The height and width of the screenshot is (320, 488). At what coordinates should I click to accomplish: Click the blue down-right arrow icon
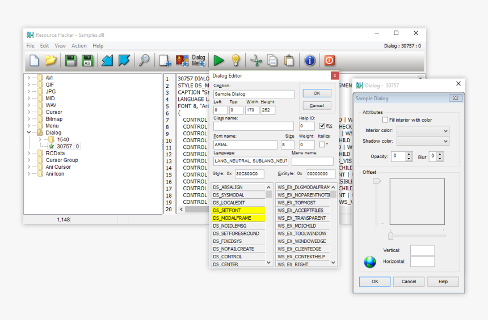tap(124, 60)
